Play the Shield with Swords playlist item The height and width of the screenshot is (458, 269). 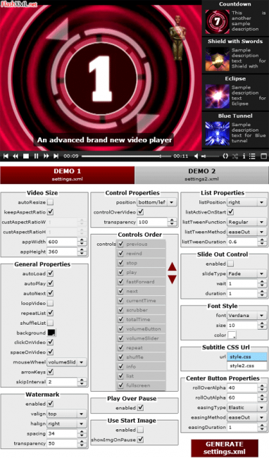[x=235, y=56]
